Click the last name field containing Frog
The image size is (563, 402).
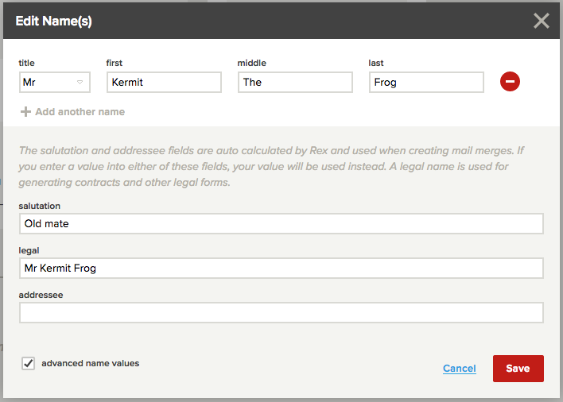click(426, 82)
